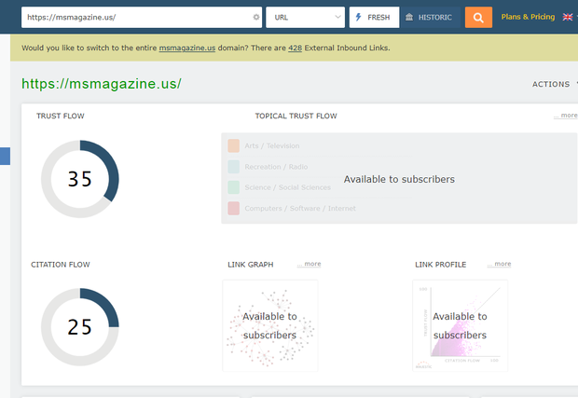578x398 pixels.
Task: Open more for Link Profile
Action: [499, 264]
